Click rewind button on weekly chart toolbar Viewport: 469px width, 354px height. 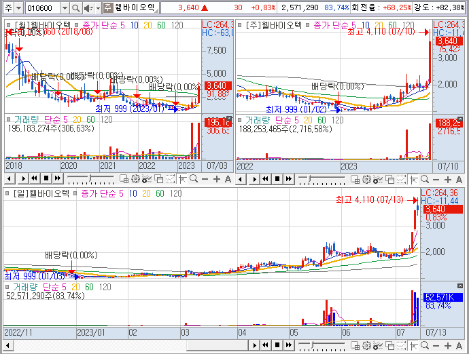pos(266,179)
